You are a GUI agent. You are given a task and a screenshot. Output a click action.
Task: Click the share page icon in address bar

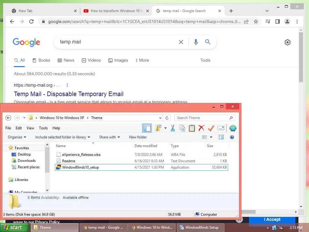[x=246, y=21]
